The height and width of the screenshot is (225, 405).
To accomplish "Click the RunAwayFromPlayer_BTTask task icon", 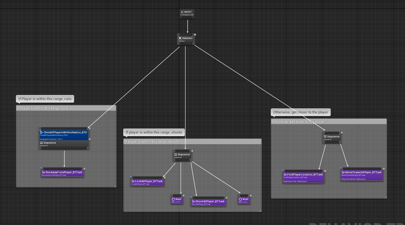I will (x=44, y=172).
